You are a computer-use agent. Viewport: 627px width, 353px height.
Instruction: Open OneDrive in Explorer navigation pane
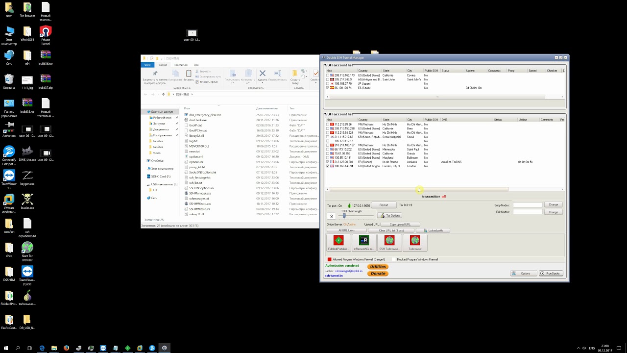157,161
